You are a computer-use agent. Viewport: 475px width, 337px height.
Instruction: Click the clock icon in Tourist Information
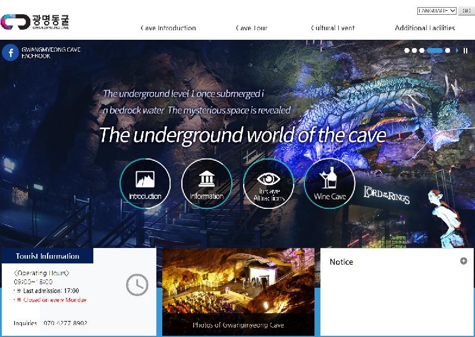point(137,285)
